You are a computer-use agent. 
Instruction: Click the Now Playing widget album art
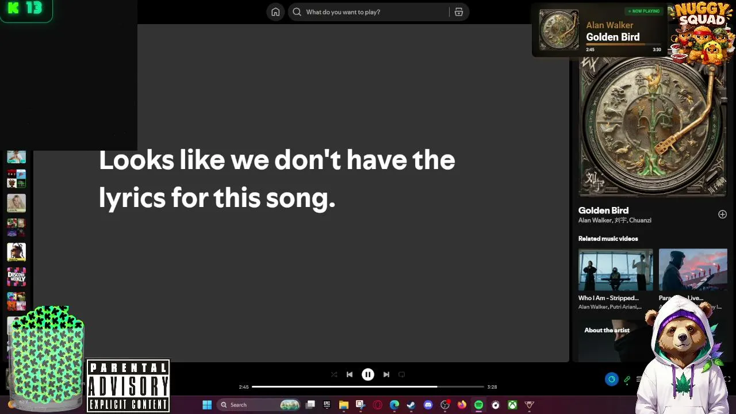[x=559, y=30]
